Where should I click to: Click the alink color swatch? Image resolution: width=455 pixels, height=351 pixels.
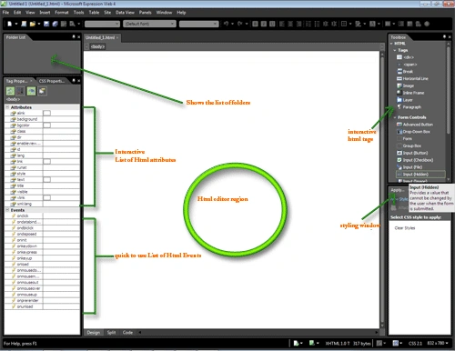(46, 113)
